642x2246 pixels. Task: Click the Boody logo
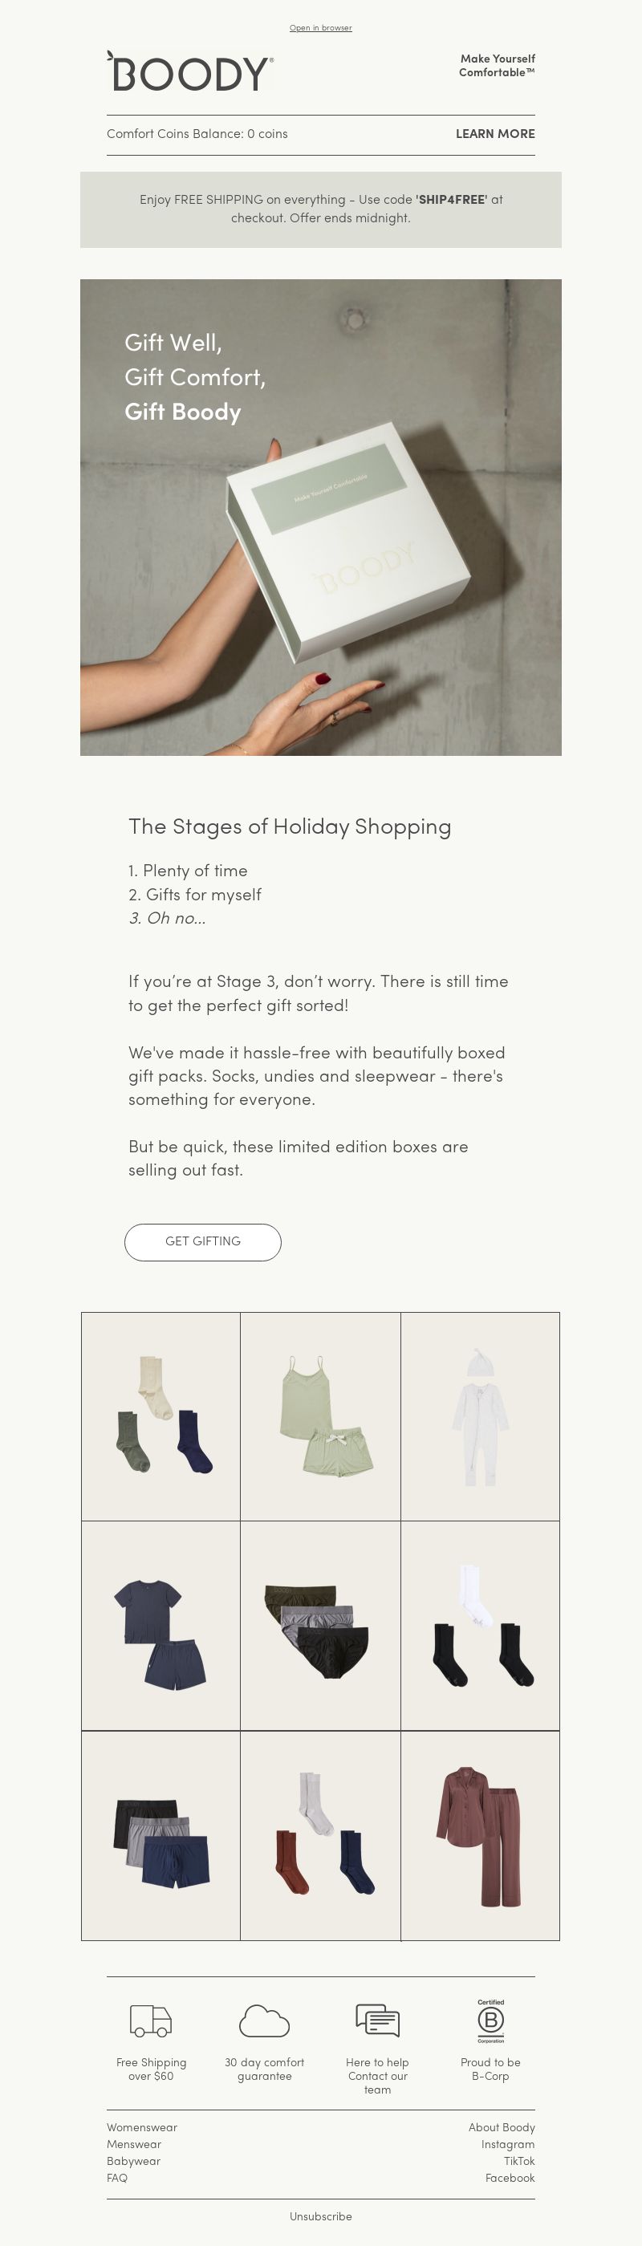pos(190,71)
